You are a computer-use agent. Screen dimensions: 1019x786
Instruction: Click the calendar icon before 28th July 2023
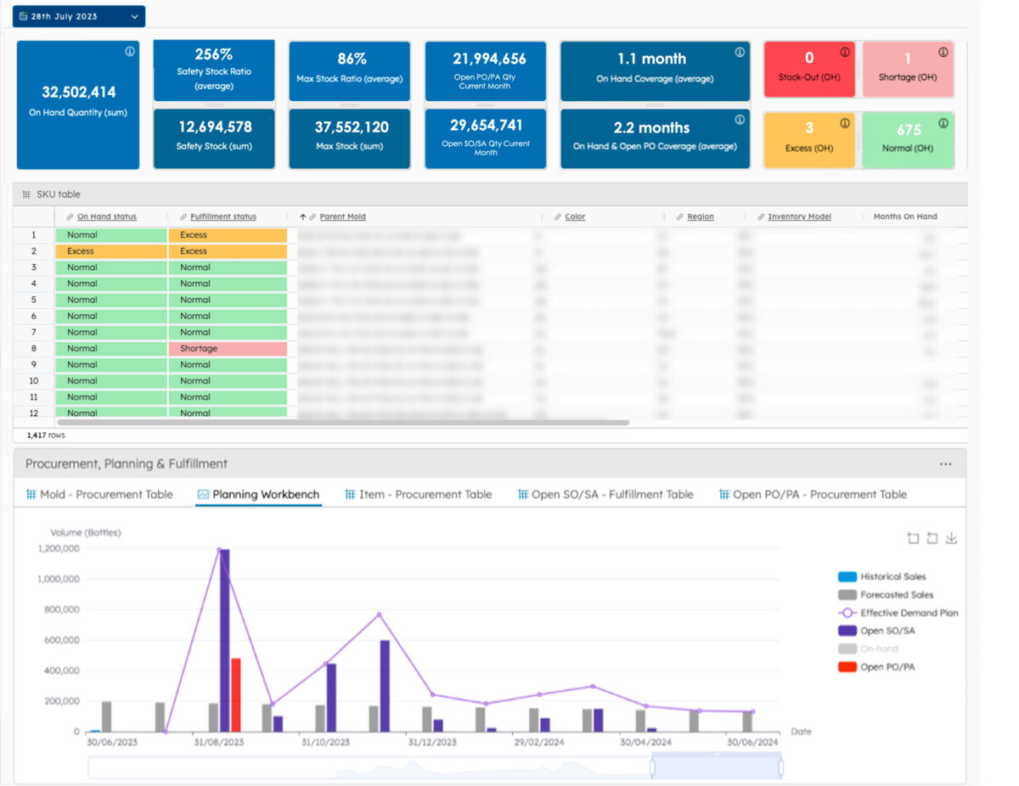pos(25,15)
